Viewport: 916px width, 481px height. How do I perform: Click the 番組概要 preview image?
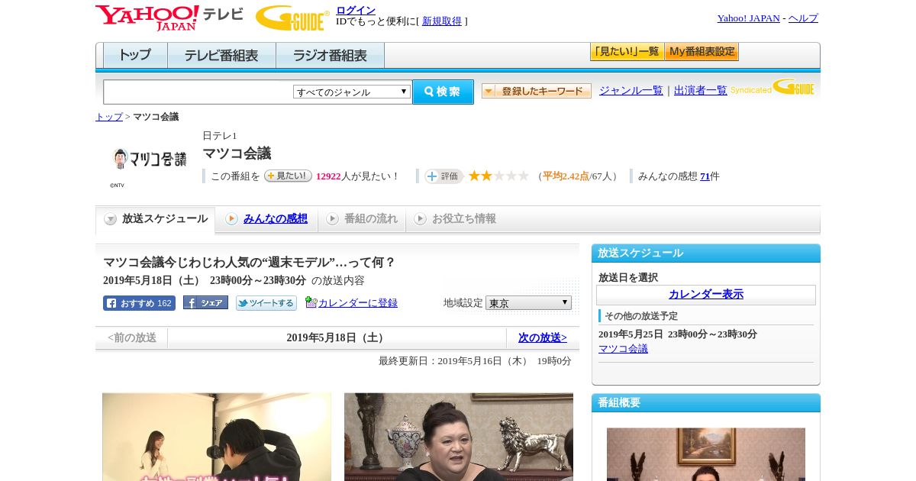pos(706,454)
